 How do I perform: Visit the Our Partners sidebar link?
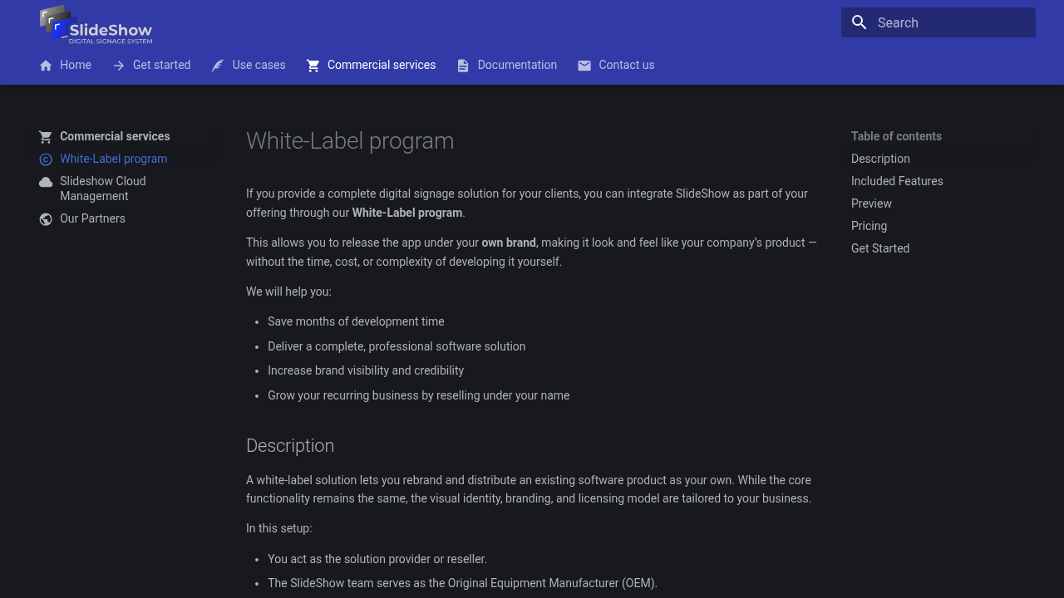coord(92,218)
